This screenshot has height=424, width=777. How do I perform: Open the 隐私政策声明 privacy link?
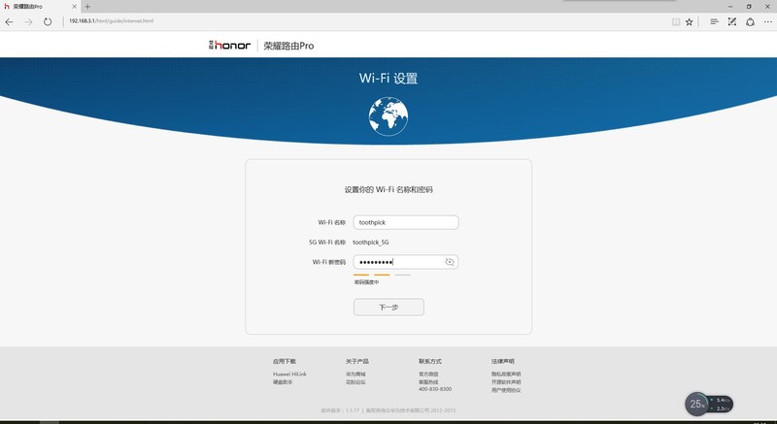506,374
